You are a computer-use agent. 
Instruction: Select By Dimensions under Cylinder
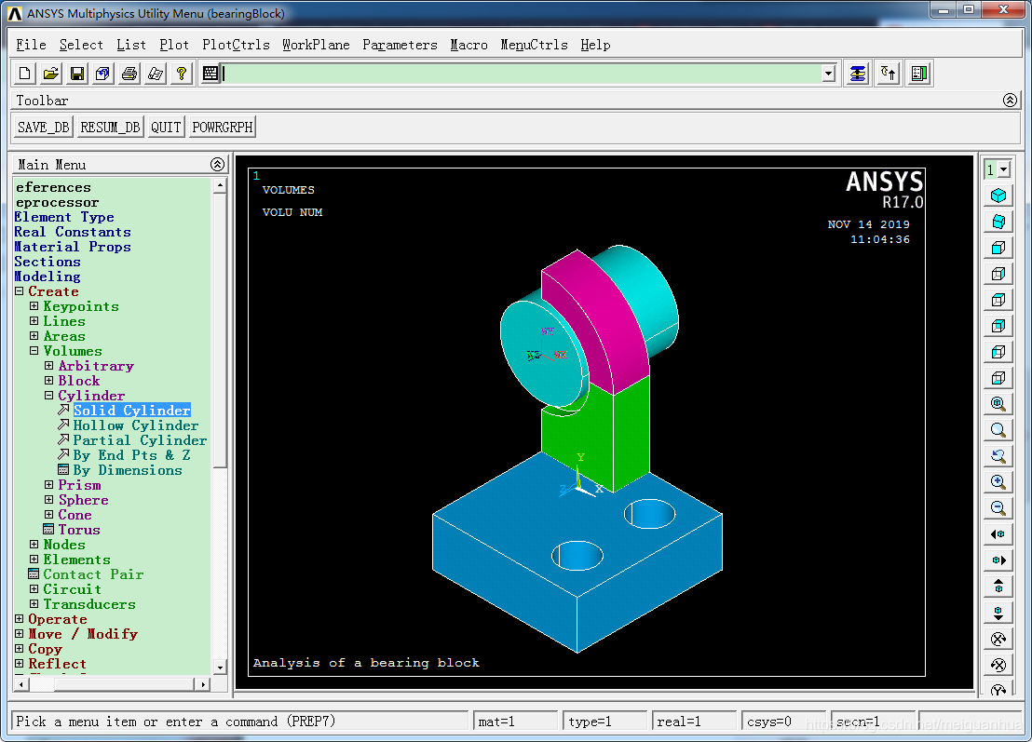click(x=127, y=470)
